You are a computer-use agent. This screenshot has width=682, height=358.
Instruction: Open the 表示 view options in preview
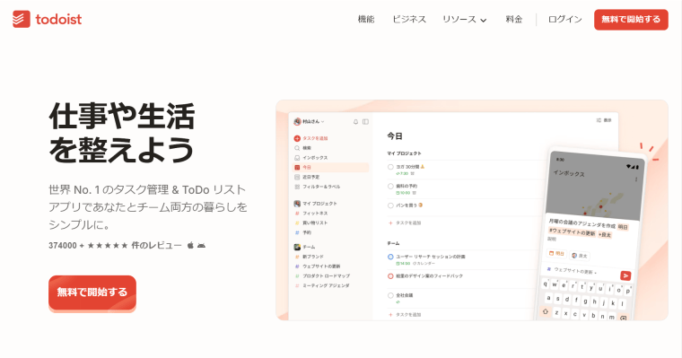click(604, 120)
